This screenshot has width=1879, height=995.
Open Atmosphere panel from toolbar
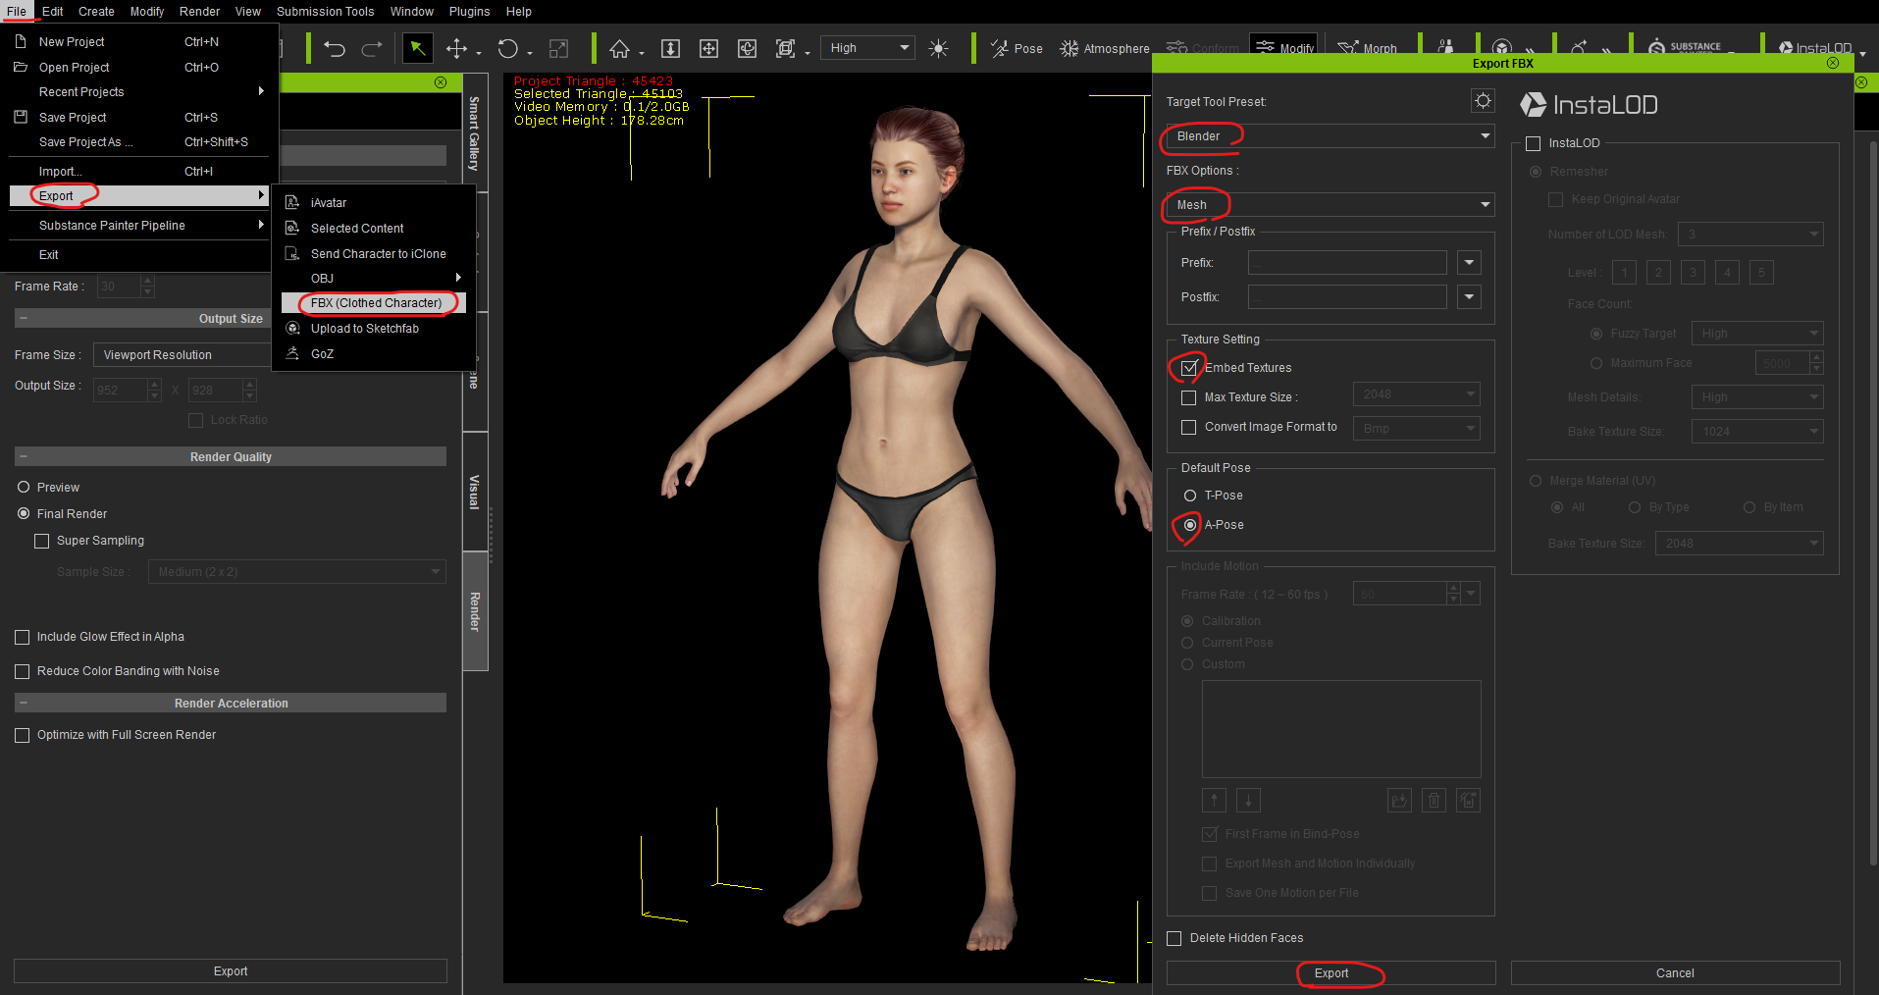pyautogui.click(x=1105, y=49)
